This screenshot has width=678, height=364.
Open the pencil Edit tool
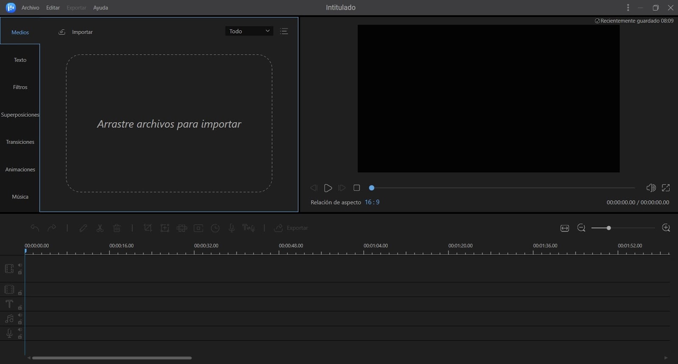(83, 228)
